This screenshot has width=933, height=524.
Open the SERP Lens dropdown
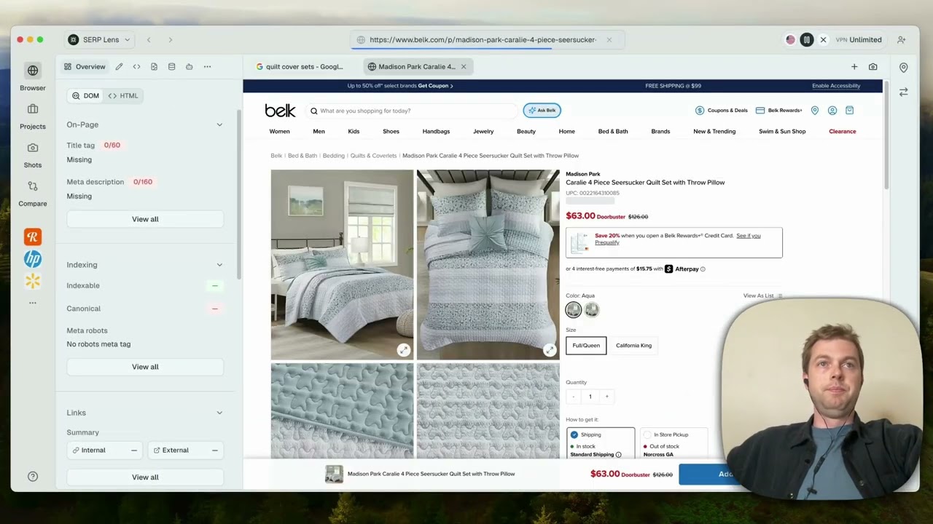tap(99, 40)
